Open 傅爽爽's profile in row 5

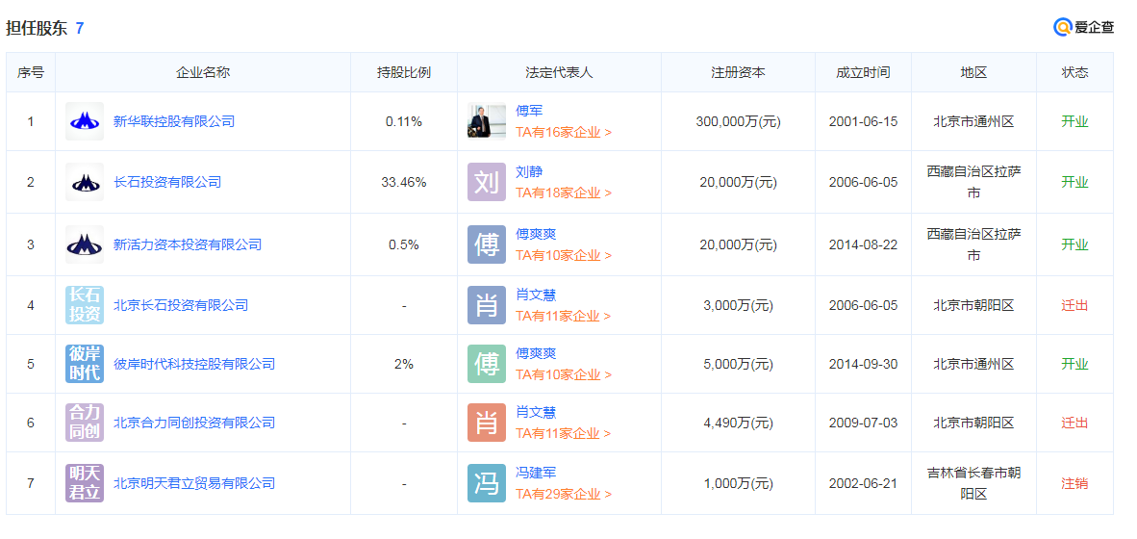coord(536,353)
